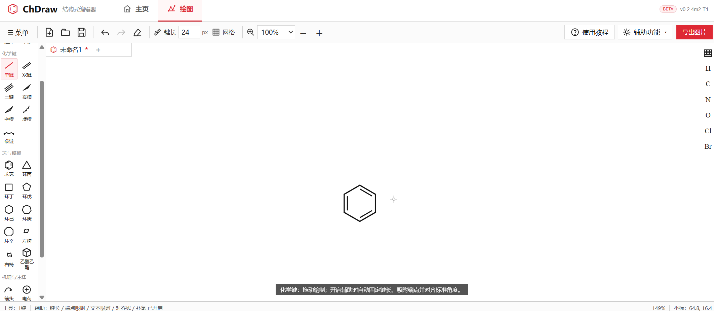Select the double bond (双键) tool
Viewport: 714px width, 311px height.
tap(27, 69)
